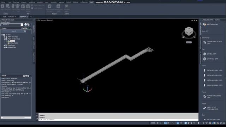Open the workspace switching gear icon

point(198,123)
